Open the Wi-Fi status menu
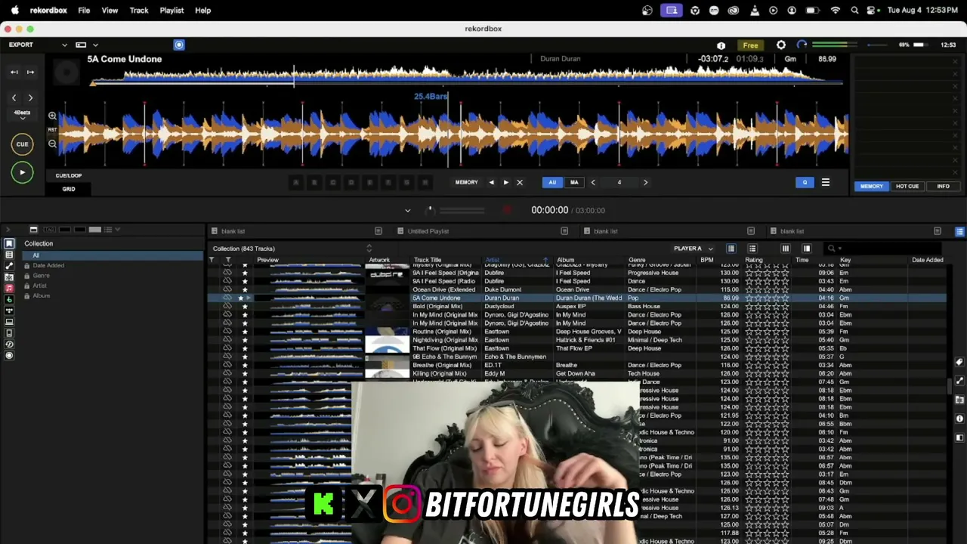 [x=835, y=11]
